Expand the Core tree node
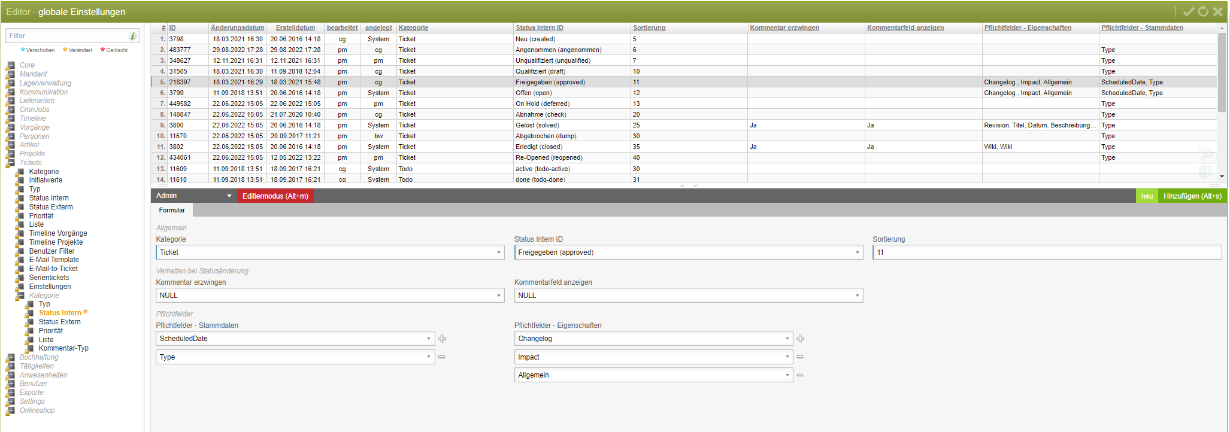This screenshot has height=432, width=1230. pyautogui.click(x=11, y=65)
